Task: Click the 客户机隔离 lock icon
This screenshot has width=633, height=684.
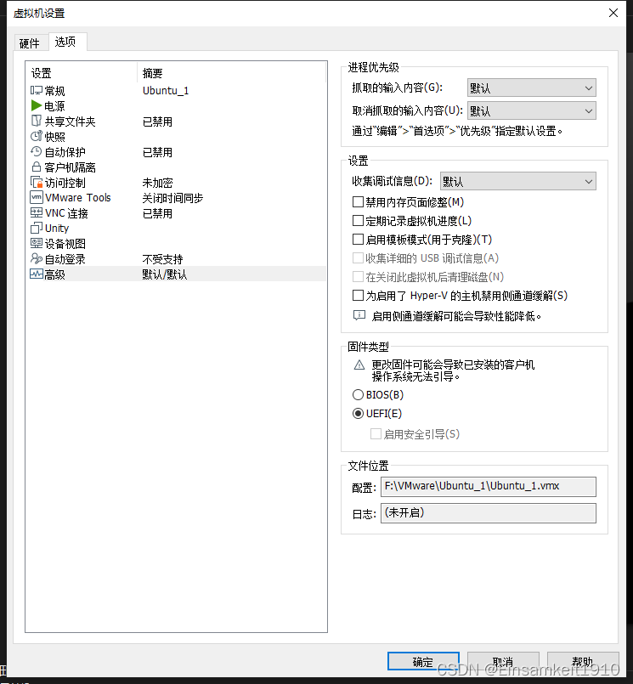Action: [x=37, y=167]
